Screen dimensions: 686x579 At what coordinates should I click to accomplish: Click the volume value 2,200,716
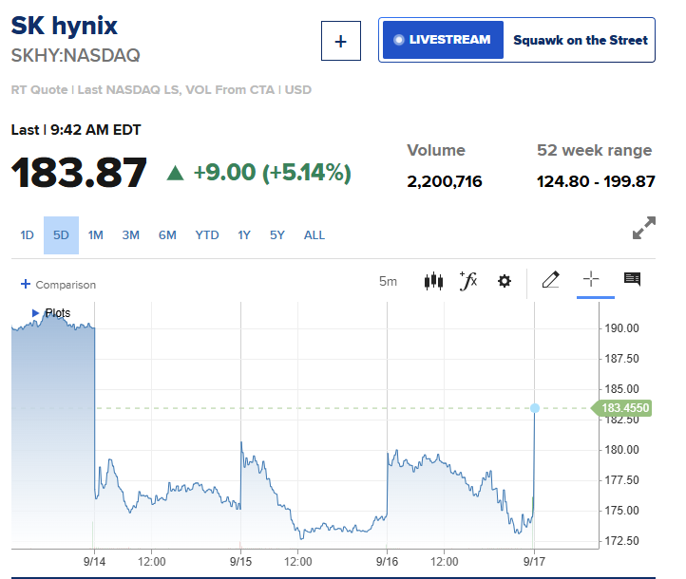click(x=445, y=181)
